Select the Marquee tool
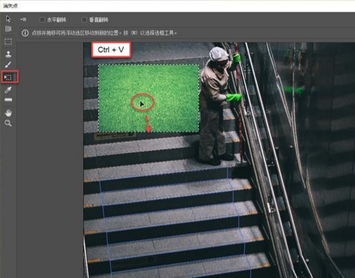The image size is (355, 278). [x=8, y=42]
